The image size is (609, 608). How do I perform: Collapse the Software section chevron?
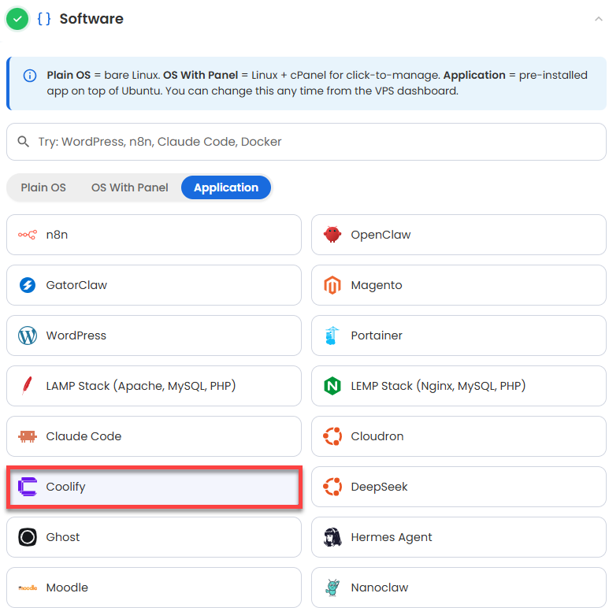(599, 19)
